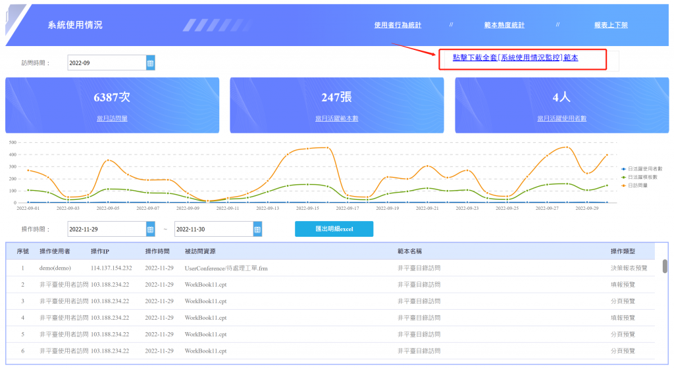Screen dimensions: 674x369
Task: Click UserConference/待處理工單.frm resource cell
Action: [x=226, y=268]
